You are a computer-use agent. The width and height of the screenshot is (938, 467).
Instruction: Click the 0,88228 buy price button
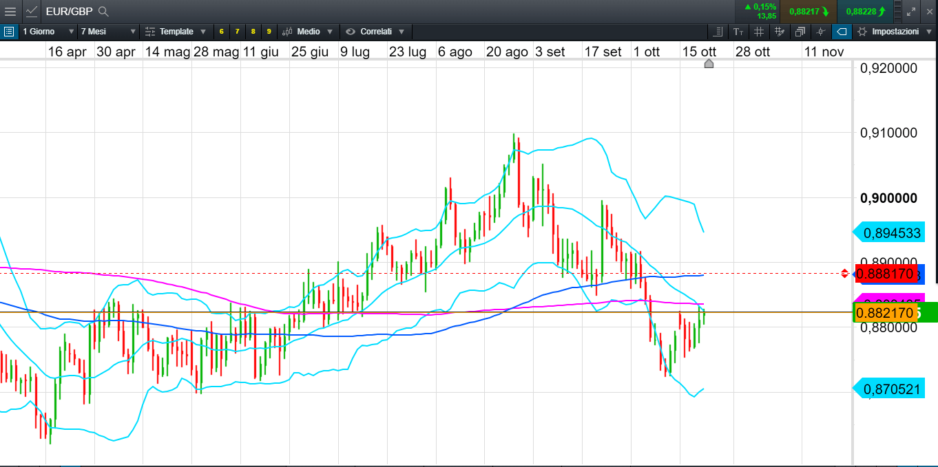[x=865, y=11]
